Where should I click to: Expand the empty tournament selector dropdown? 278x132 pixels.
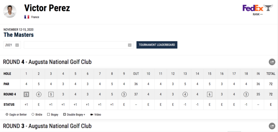79,45
